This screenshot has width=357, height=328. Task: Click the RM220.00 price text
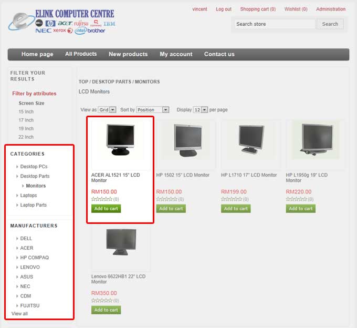pos(299,192)
